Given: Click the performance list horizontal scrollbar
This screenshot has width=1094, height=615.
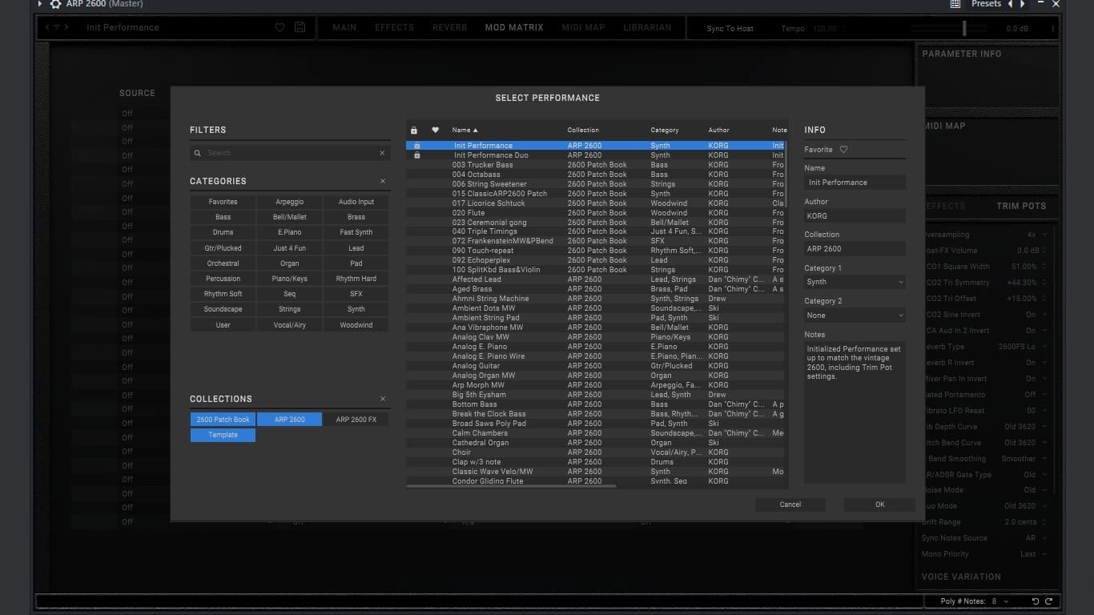Looking at the screenshot, I should click(x=511, y=486).
